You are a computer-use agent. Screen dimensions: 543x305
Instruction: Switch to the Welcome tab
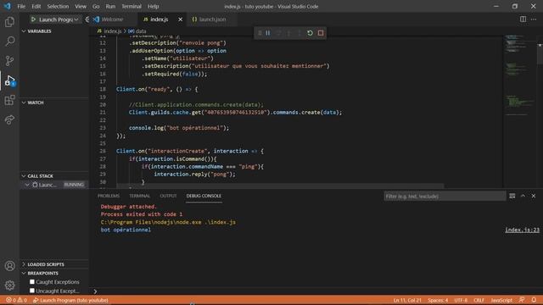tap(113, 19)
